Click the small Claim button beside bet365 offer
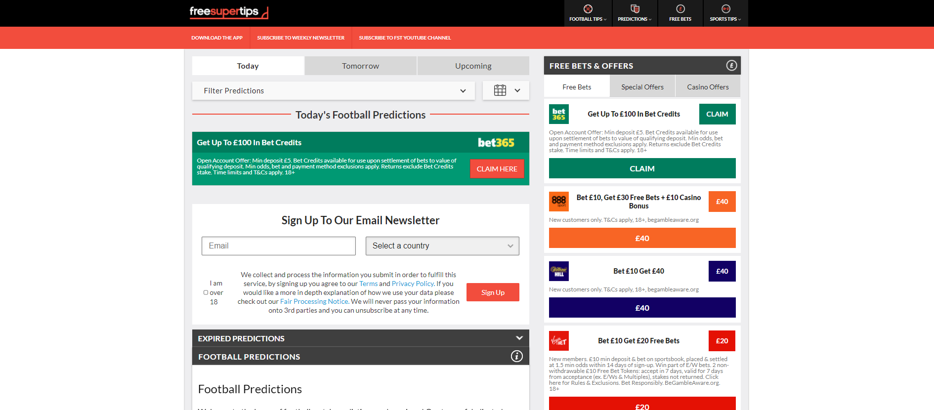The image size is (934, 410). tap(718, 114)
